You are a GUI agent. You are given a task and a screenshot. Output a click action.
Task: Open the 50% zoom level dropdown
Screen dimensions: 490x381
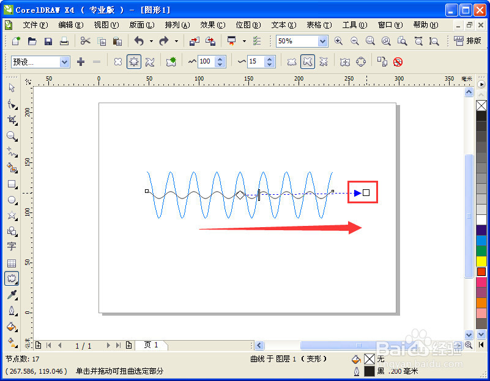pyautogui.click(x=322, y=41)
